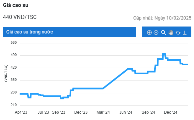Click the zoom in plus icon

point(149,32)
